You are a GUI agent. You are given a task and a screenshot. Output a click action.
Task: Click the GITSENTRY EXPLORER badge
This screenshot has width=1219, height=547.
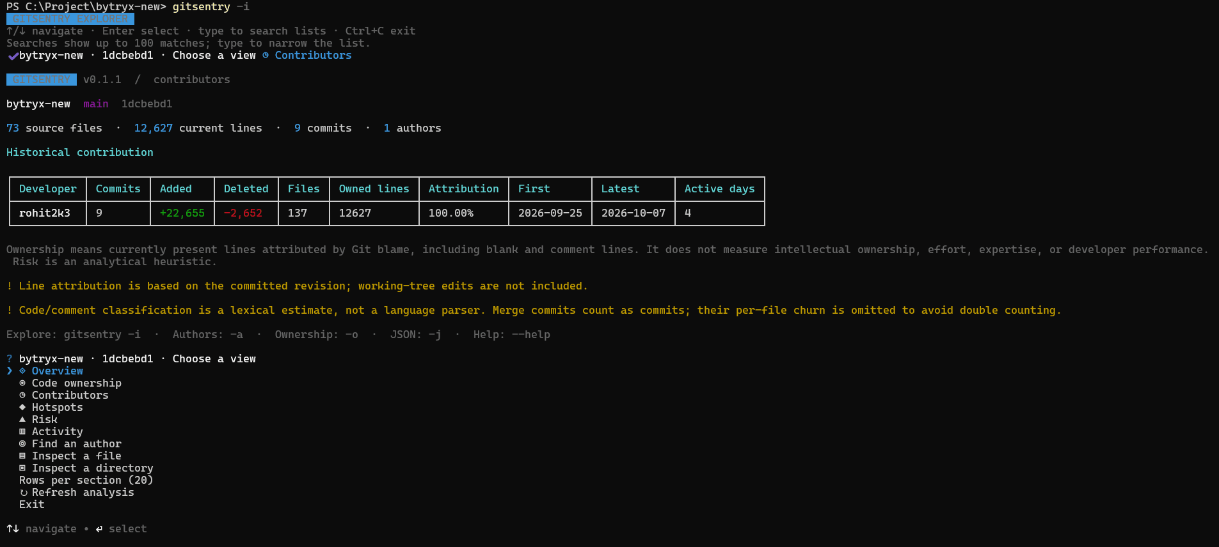70,19
